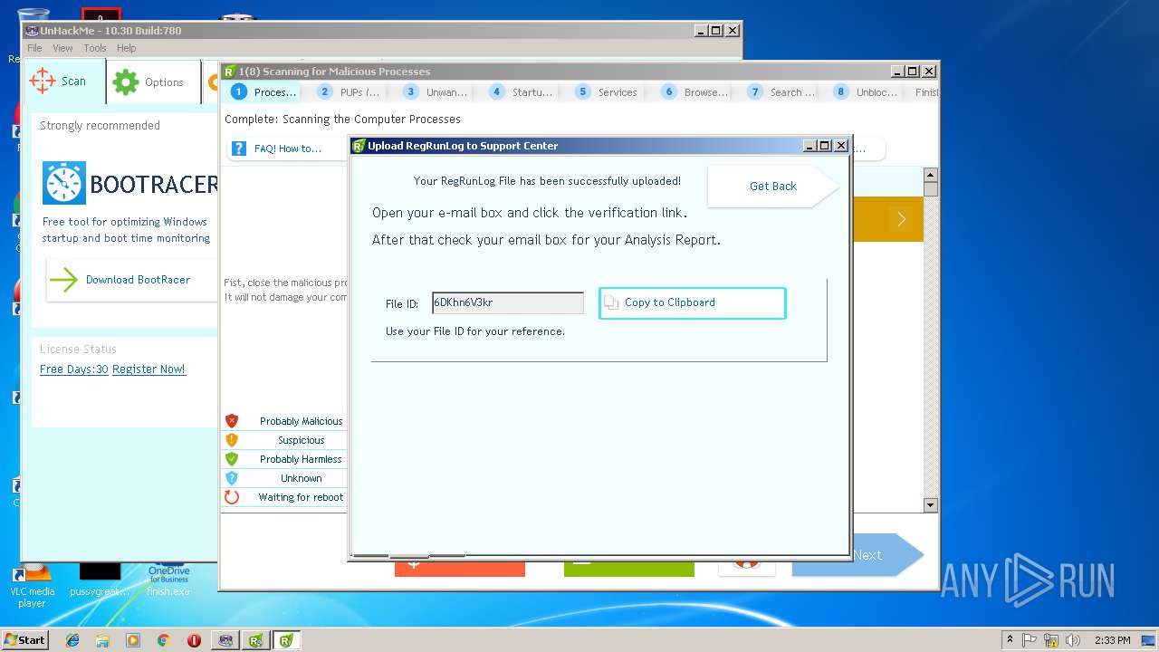This screenshot has height=652, width=1159.
Task: Click the Register Now! link
Action: click(x=148, y=369)
